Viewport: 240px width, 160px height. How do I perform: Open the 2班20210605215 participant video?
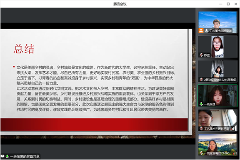coord(217,71)
